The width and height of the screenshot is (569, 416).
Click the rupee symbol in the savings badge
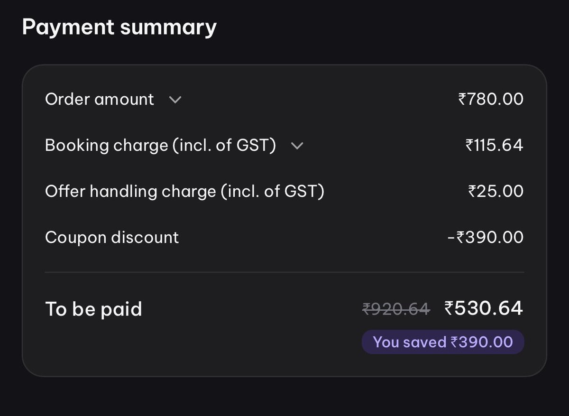click(455, 342)
